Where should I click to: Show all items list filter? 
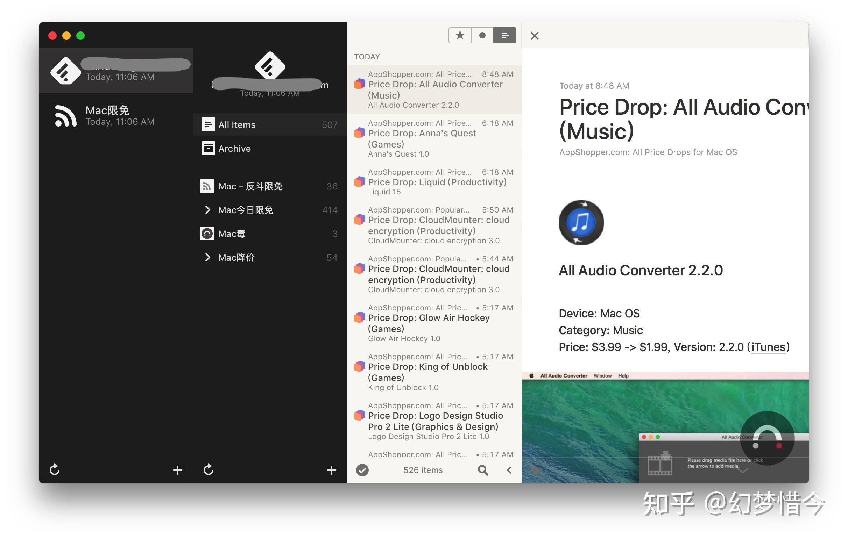[505, 35]
